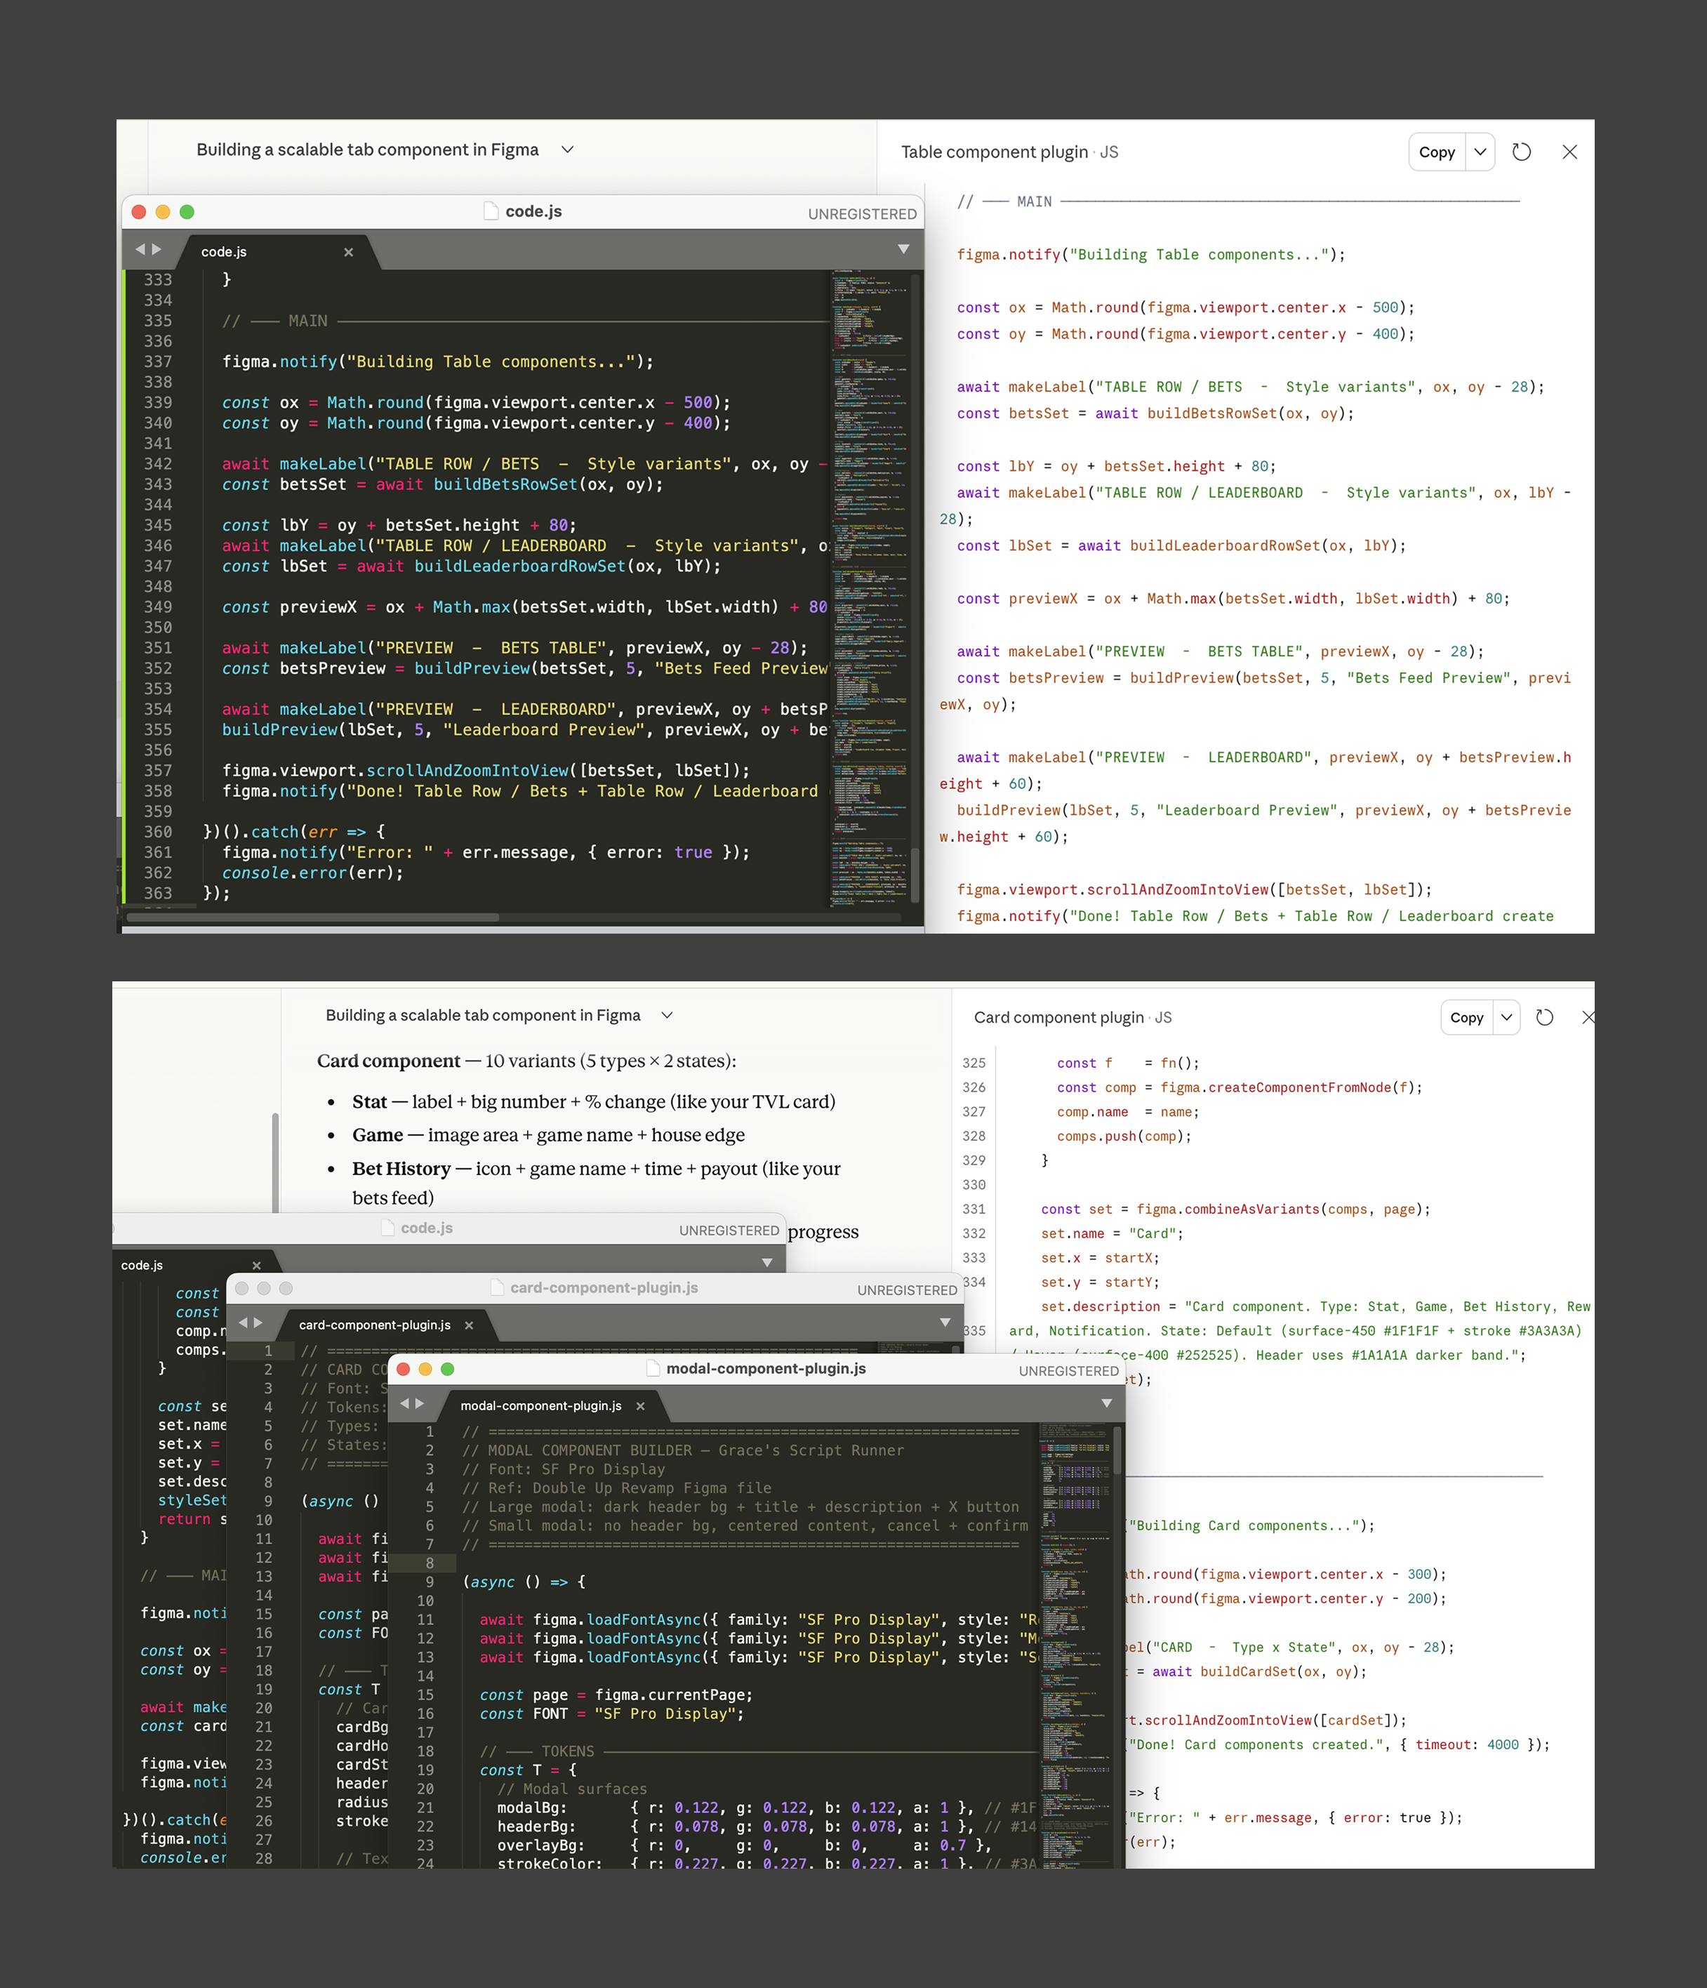
Task: Click the refresh icon in the Card component panel
Action: point(1544,1017)
